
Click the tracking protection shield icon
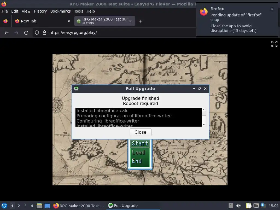pos(37,33)
